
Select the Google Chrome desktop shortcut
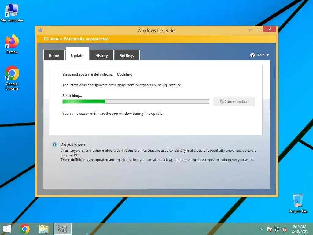12,78
